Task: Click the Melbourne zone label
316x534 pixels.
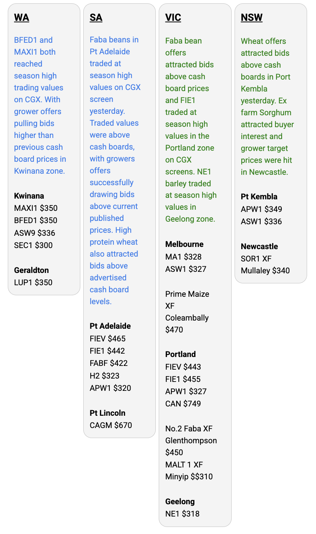Action: 184,244
